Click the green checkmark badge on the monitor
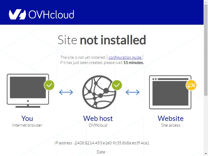This screenshot has height=156, width=208. point(49,85)
